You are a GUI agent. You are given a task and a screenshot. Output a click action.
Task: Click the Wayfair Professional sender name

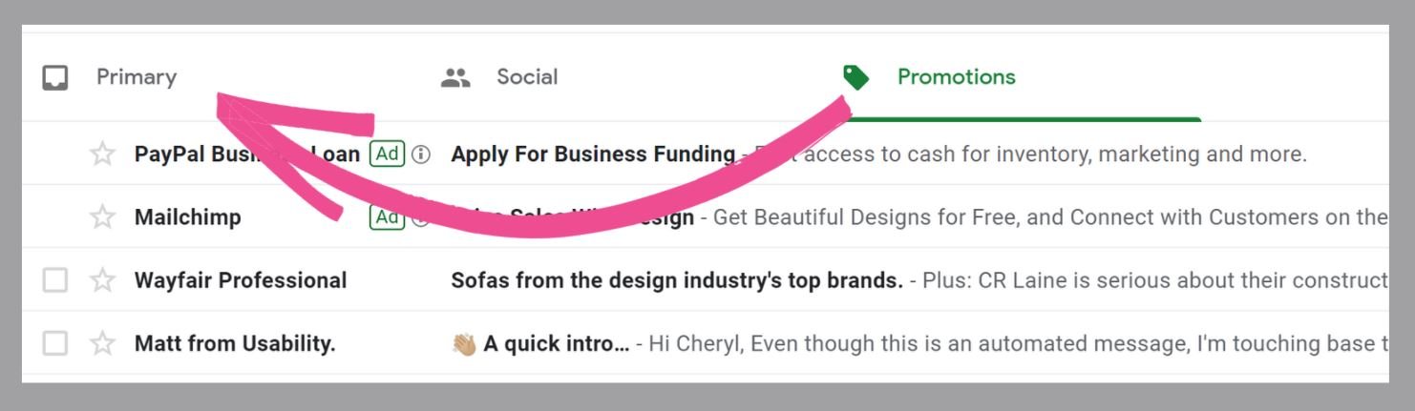click(x=241, y=280)
